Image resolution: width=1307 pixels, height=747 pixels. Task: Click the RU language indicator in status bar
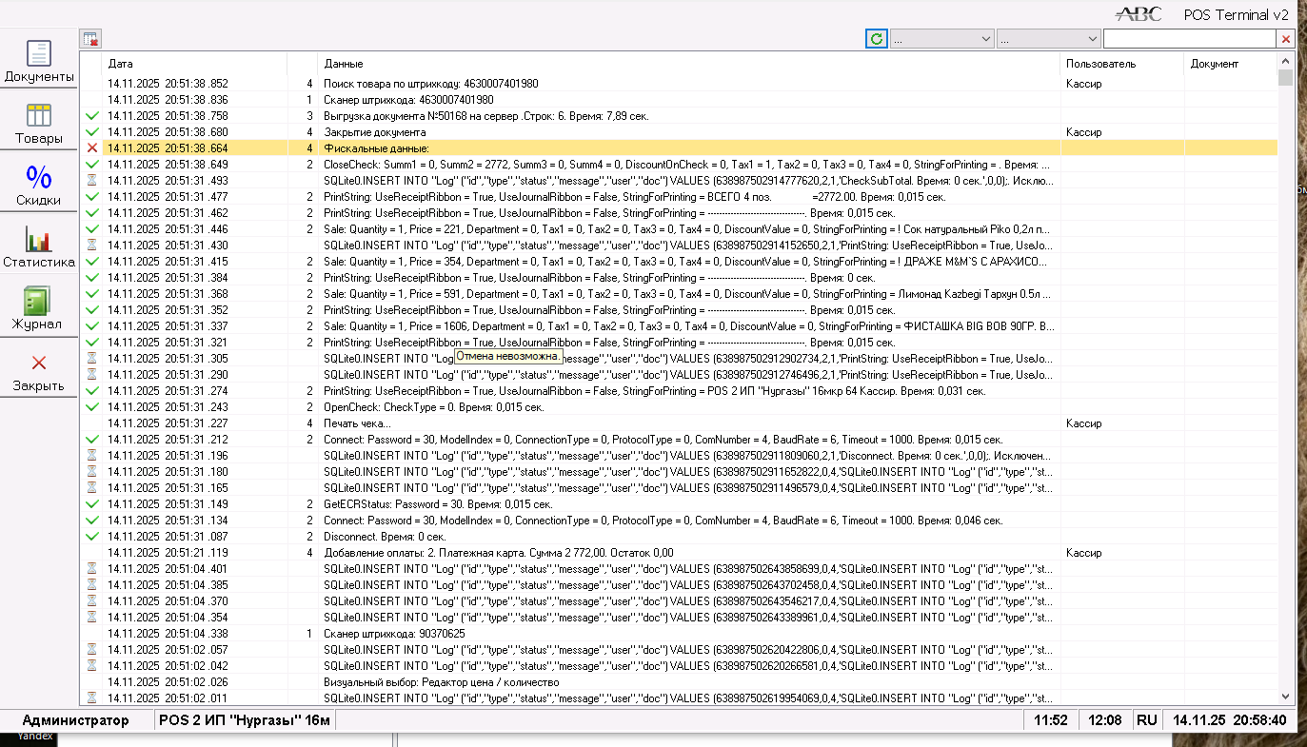(1146, 720)
